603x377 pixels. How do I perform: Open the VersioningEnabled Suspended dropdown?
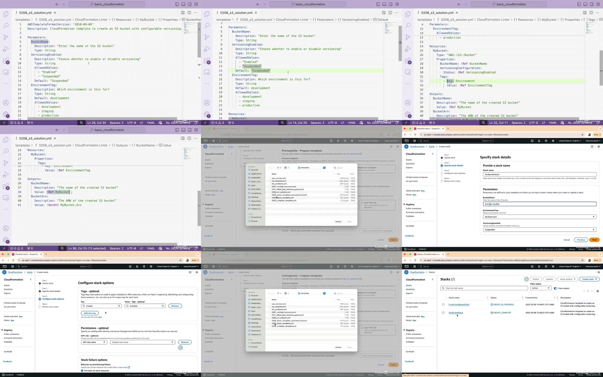tap(540, 230)
